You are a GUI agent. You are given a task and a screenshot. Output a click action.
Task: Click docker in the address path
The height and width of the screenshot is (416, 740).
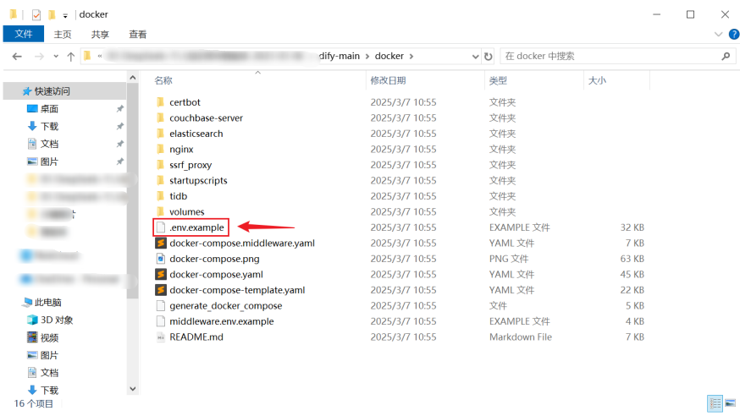[x=389, y=56]
